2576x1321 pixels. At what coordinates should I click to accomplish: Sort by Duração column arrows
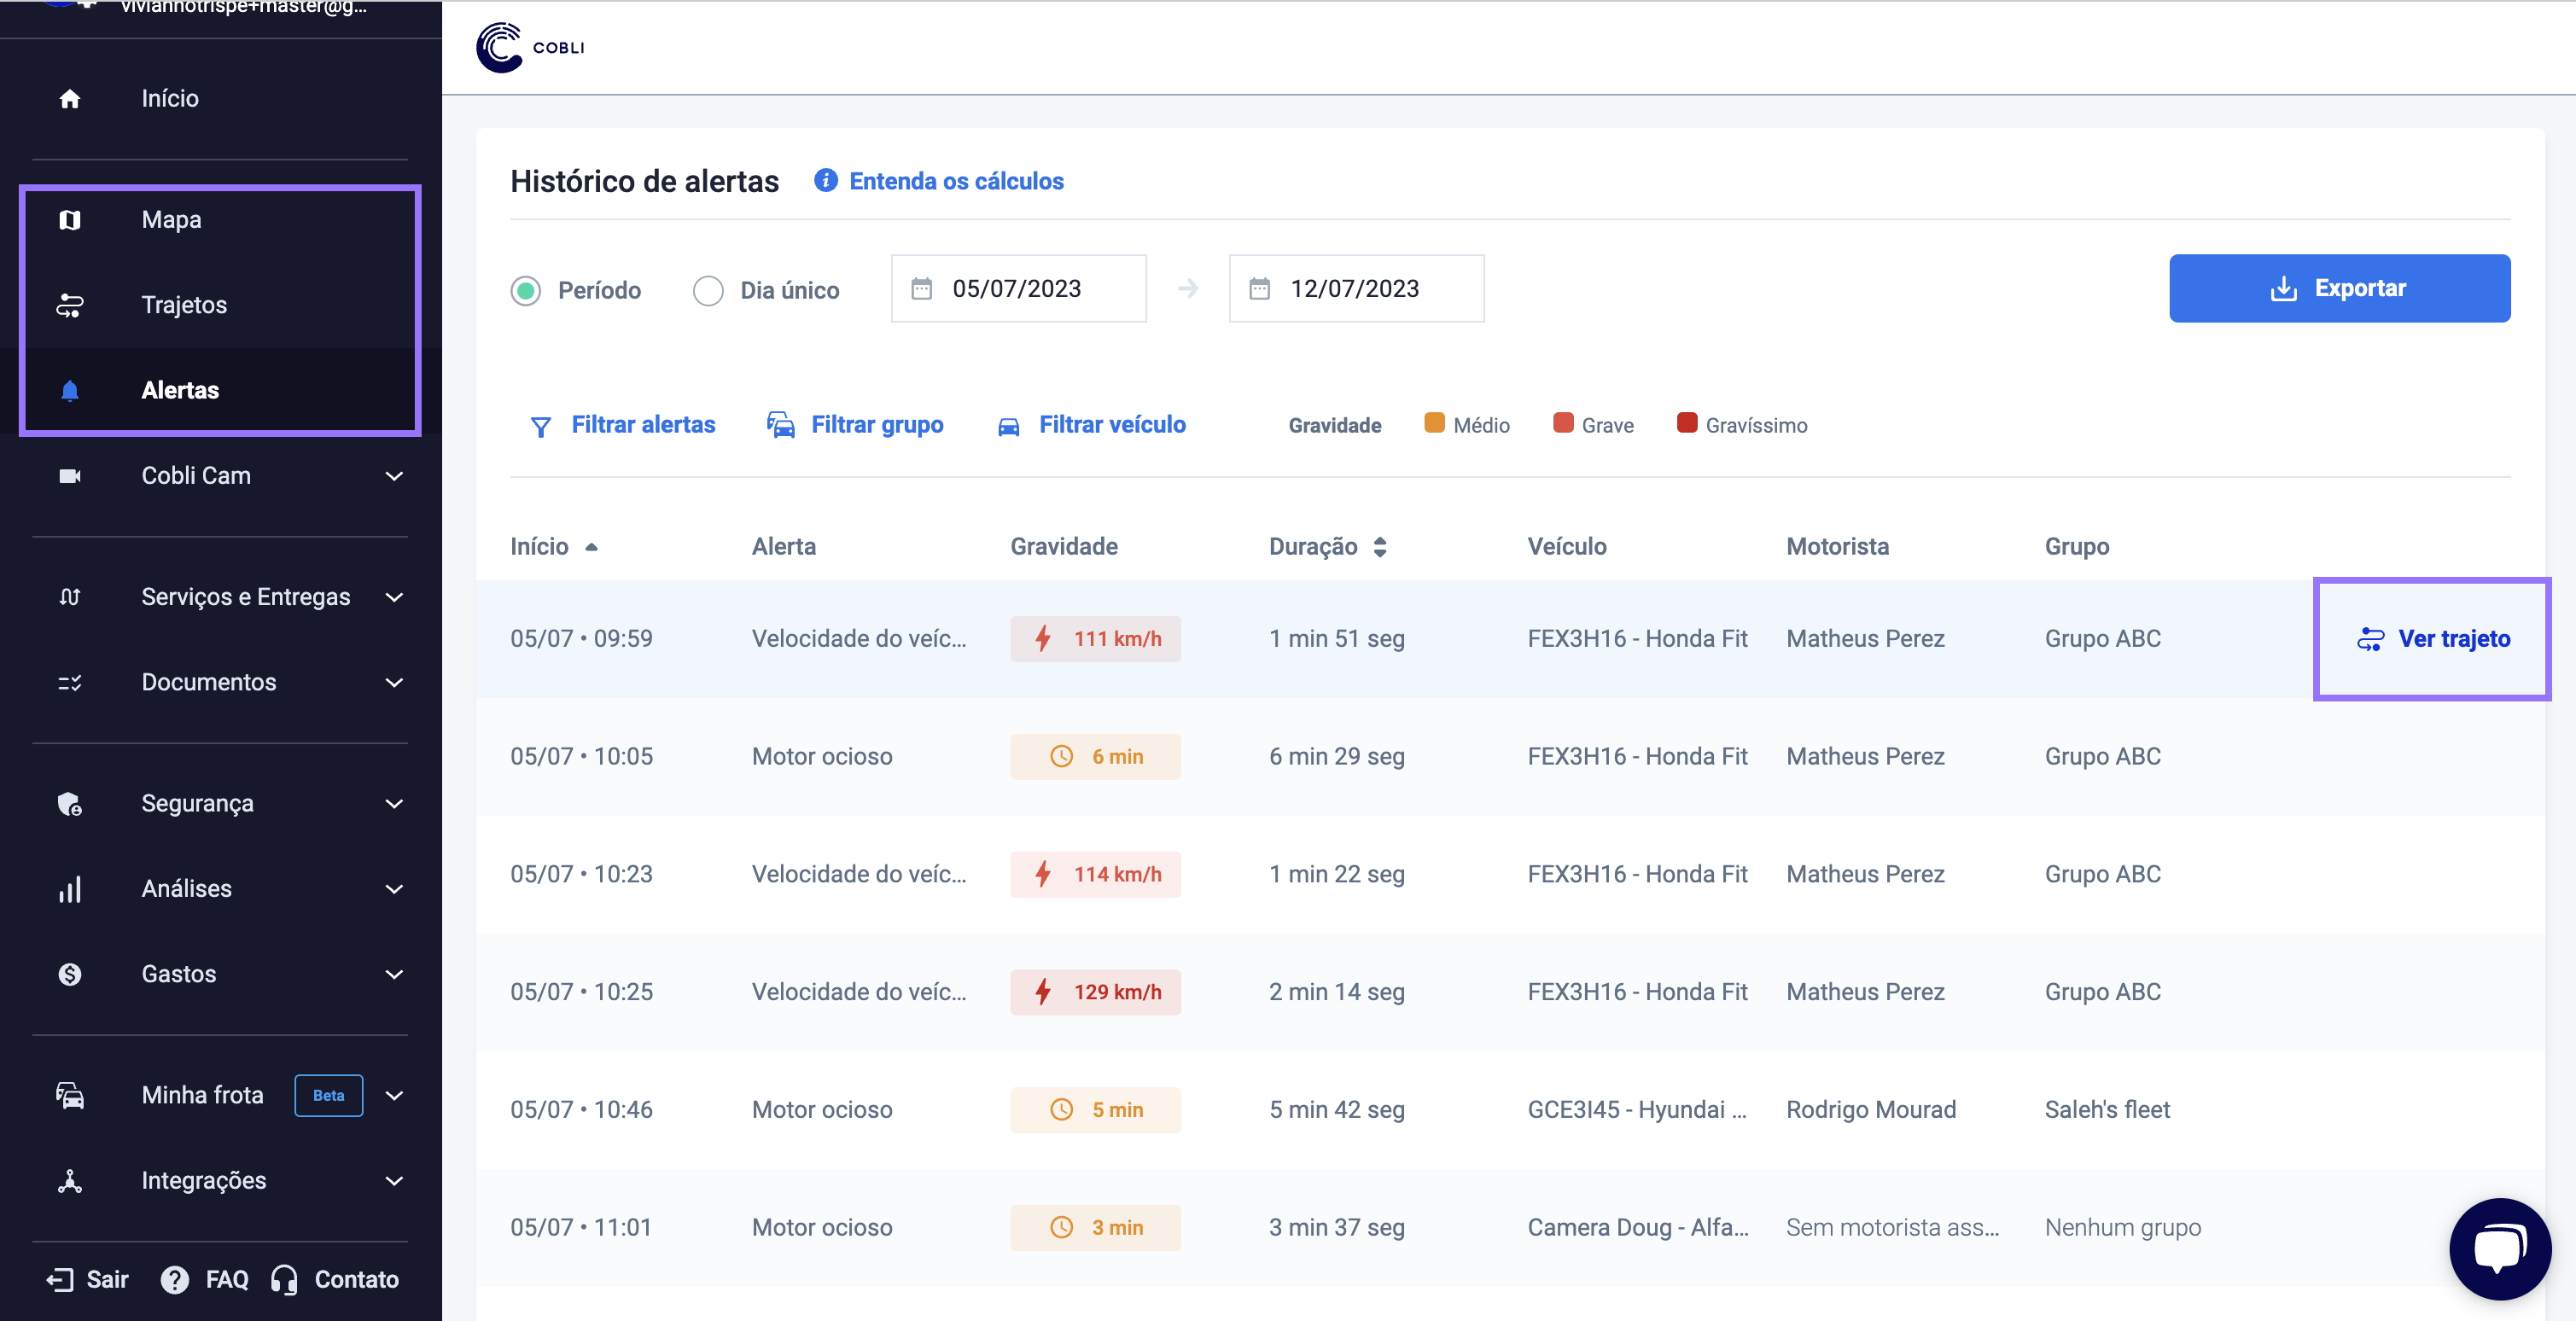coord(1379,547)
